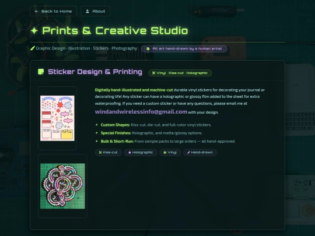The height and width of the screenshot is (236, 315).
Task: Open the holographic lightbulb stickers thumbnail
Action: (62, 186)
